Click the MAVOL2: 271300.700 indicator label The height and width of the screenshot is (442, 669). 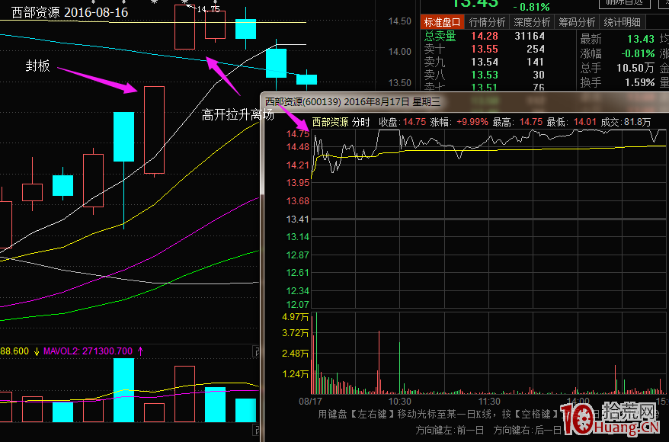(x=88, y=351)
